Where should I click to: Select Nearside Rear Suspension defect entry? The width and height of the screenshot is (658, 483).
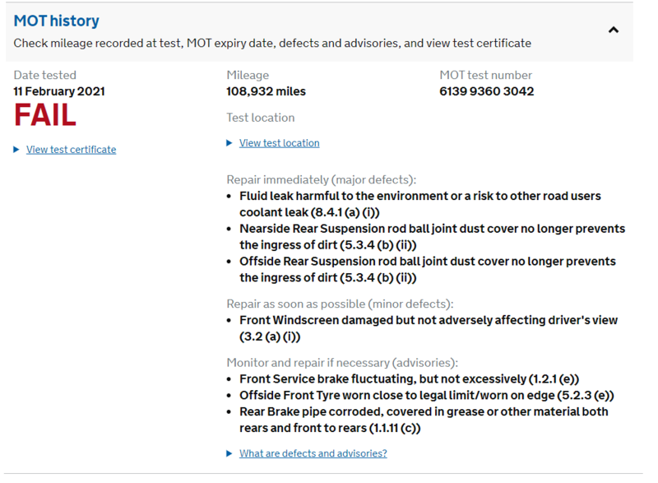click(x=432, y=236)
